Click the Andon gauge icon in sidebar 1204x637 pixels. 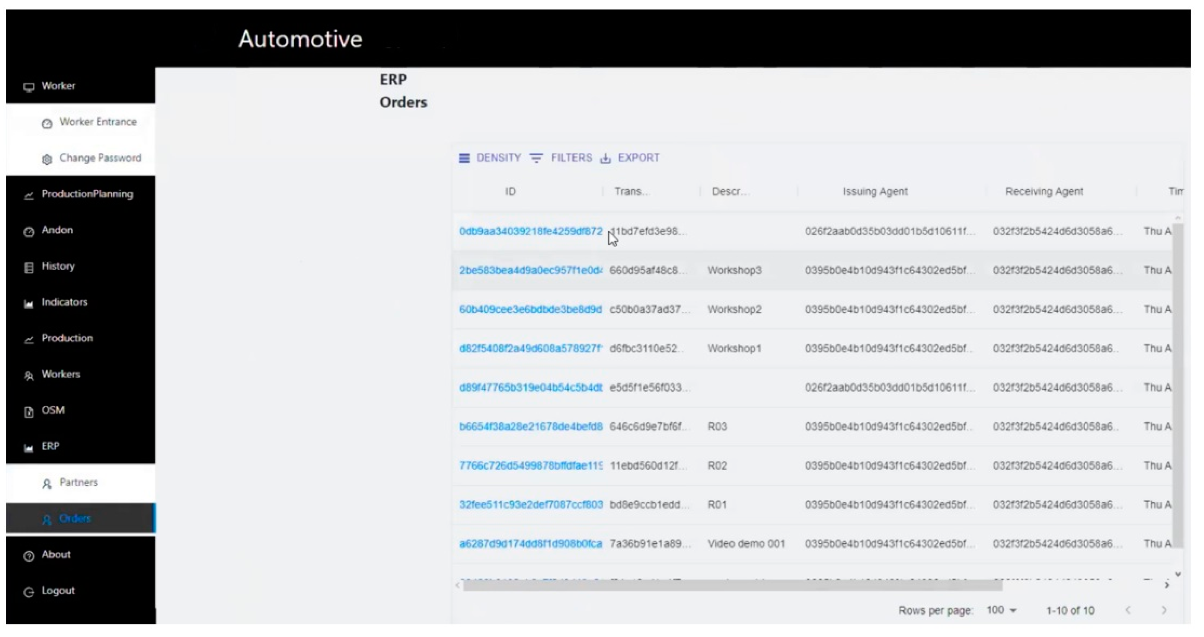(x=29, y=231)
